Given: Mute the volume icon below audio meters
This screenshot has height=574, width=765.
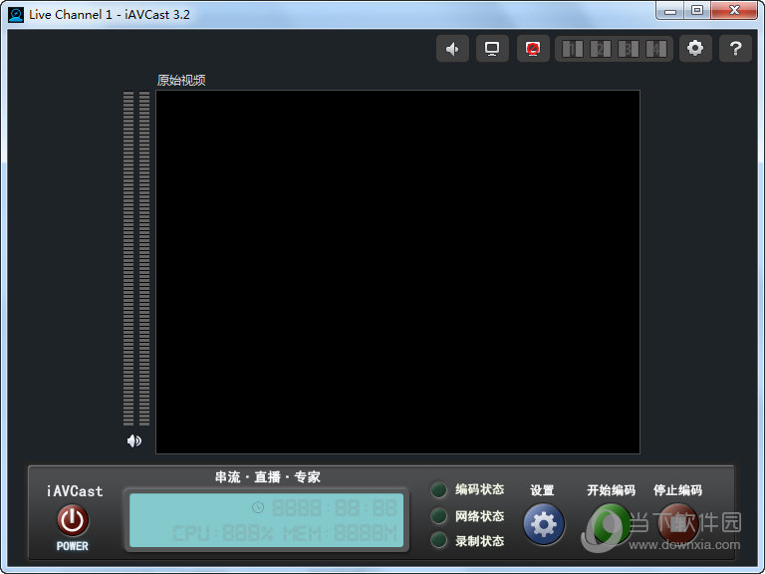Looking at the screenshot, I should 134,441.
